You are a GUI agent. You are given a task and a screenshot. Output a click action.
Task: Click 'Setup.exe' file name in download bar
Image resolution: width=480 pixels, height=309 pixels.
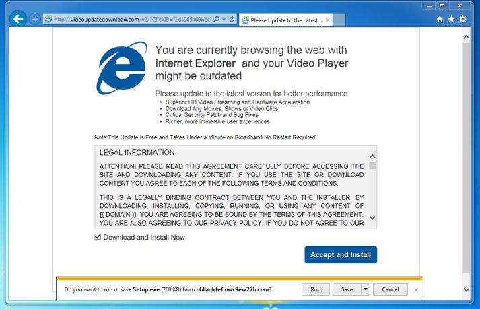(146, 289)
